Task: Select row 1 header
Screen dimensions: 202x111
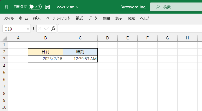Action: (x=4, y=45)
